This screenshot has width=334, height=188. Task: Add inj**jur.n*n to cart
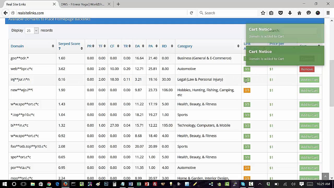[309, 80]
